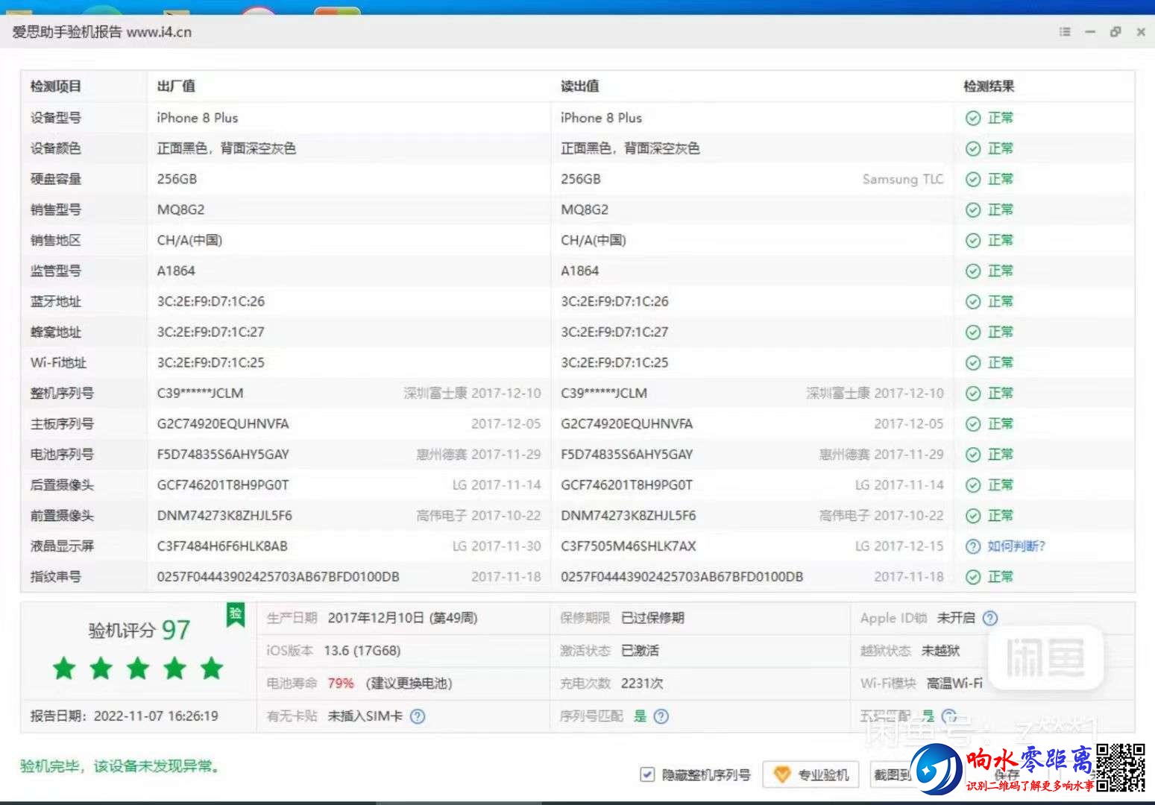
Task: Click charge count 2231次
Action: point(642,684)
